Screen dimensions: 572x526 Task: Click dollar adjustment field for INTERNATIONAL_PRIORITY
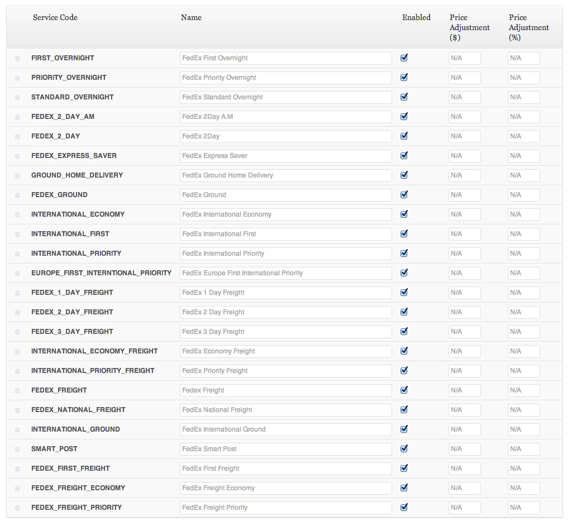pos(464,254)
